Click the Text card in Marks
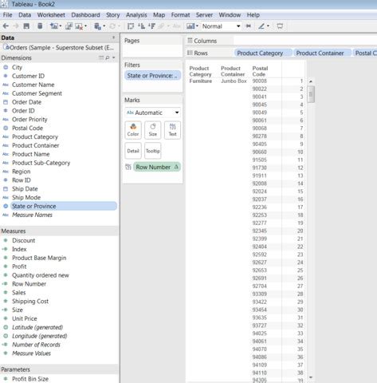The width and height of the screenshot is (377, 383). coord(172,130)
